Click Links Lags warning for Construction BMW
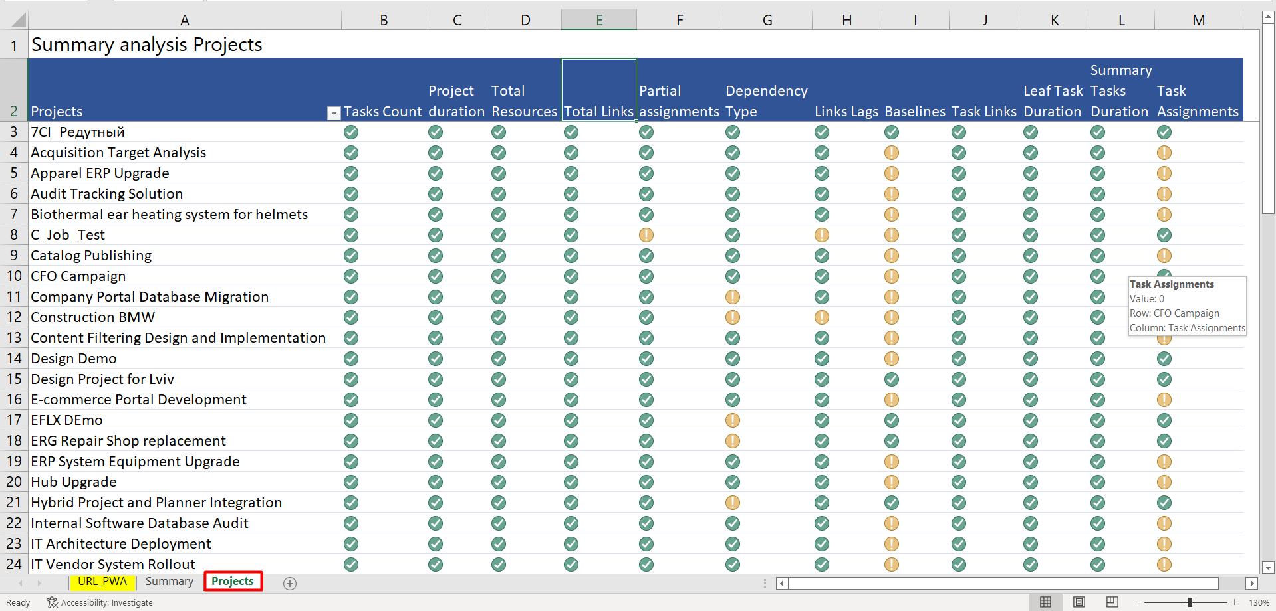1276x611 pixels. pos(822,317)
